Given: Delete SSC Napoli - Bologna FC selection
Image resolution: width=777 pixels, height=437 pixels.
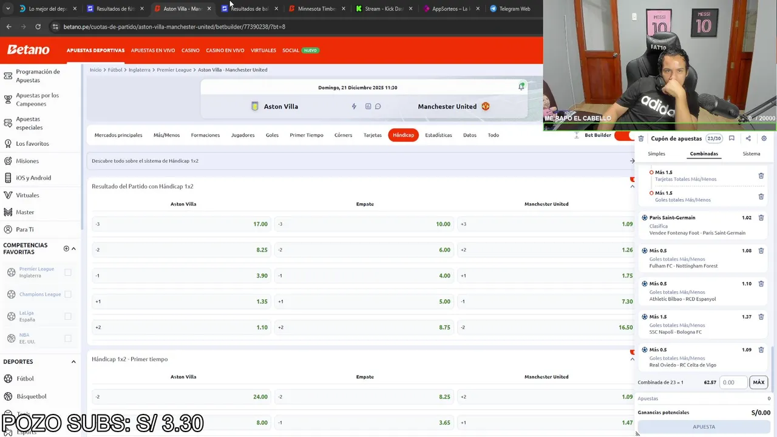Looking at the screenshot, I should (x=761, y=317).
